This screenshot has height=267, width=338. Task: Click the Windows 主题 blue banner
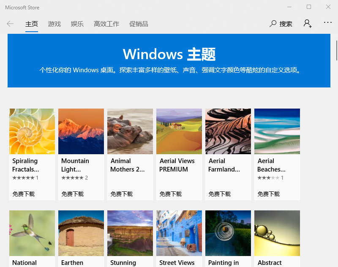(x=169, y=60)
